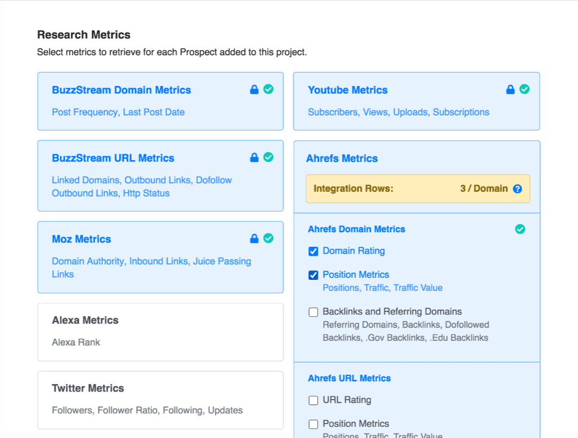Click the green checkmark on BuzzStream URL Metrics
This screenshot has height=438, width=578.
(268, 158)
